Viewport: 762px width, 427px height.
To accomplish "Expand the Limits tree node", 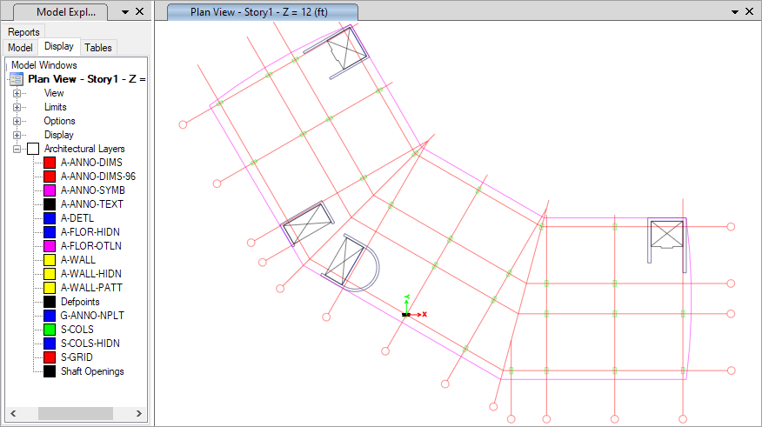I will (x=17, y=107).
